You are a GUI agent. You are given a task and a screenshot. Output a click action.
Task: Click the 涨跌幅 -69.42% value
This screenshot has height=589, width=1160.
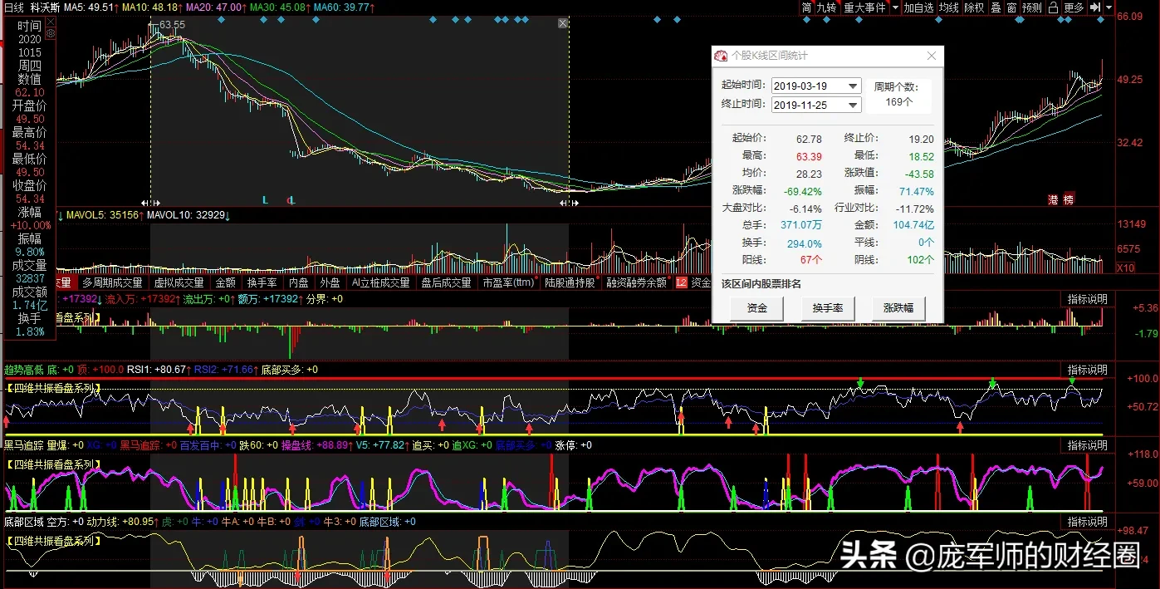click(x=805, y=191)
